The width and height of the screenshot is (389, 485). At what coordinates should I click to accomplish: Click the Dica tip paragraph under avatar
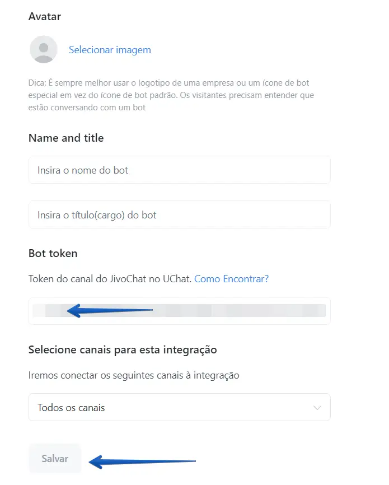[171, 95]
